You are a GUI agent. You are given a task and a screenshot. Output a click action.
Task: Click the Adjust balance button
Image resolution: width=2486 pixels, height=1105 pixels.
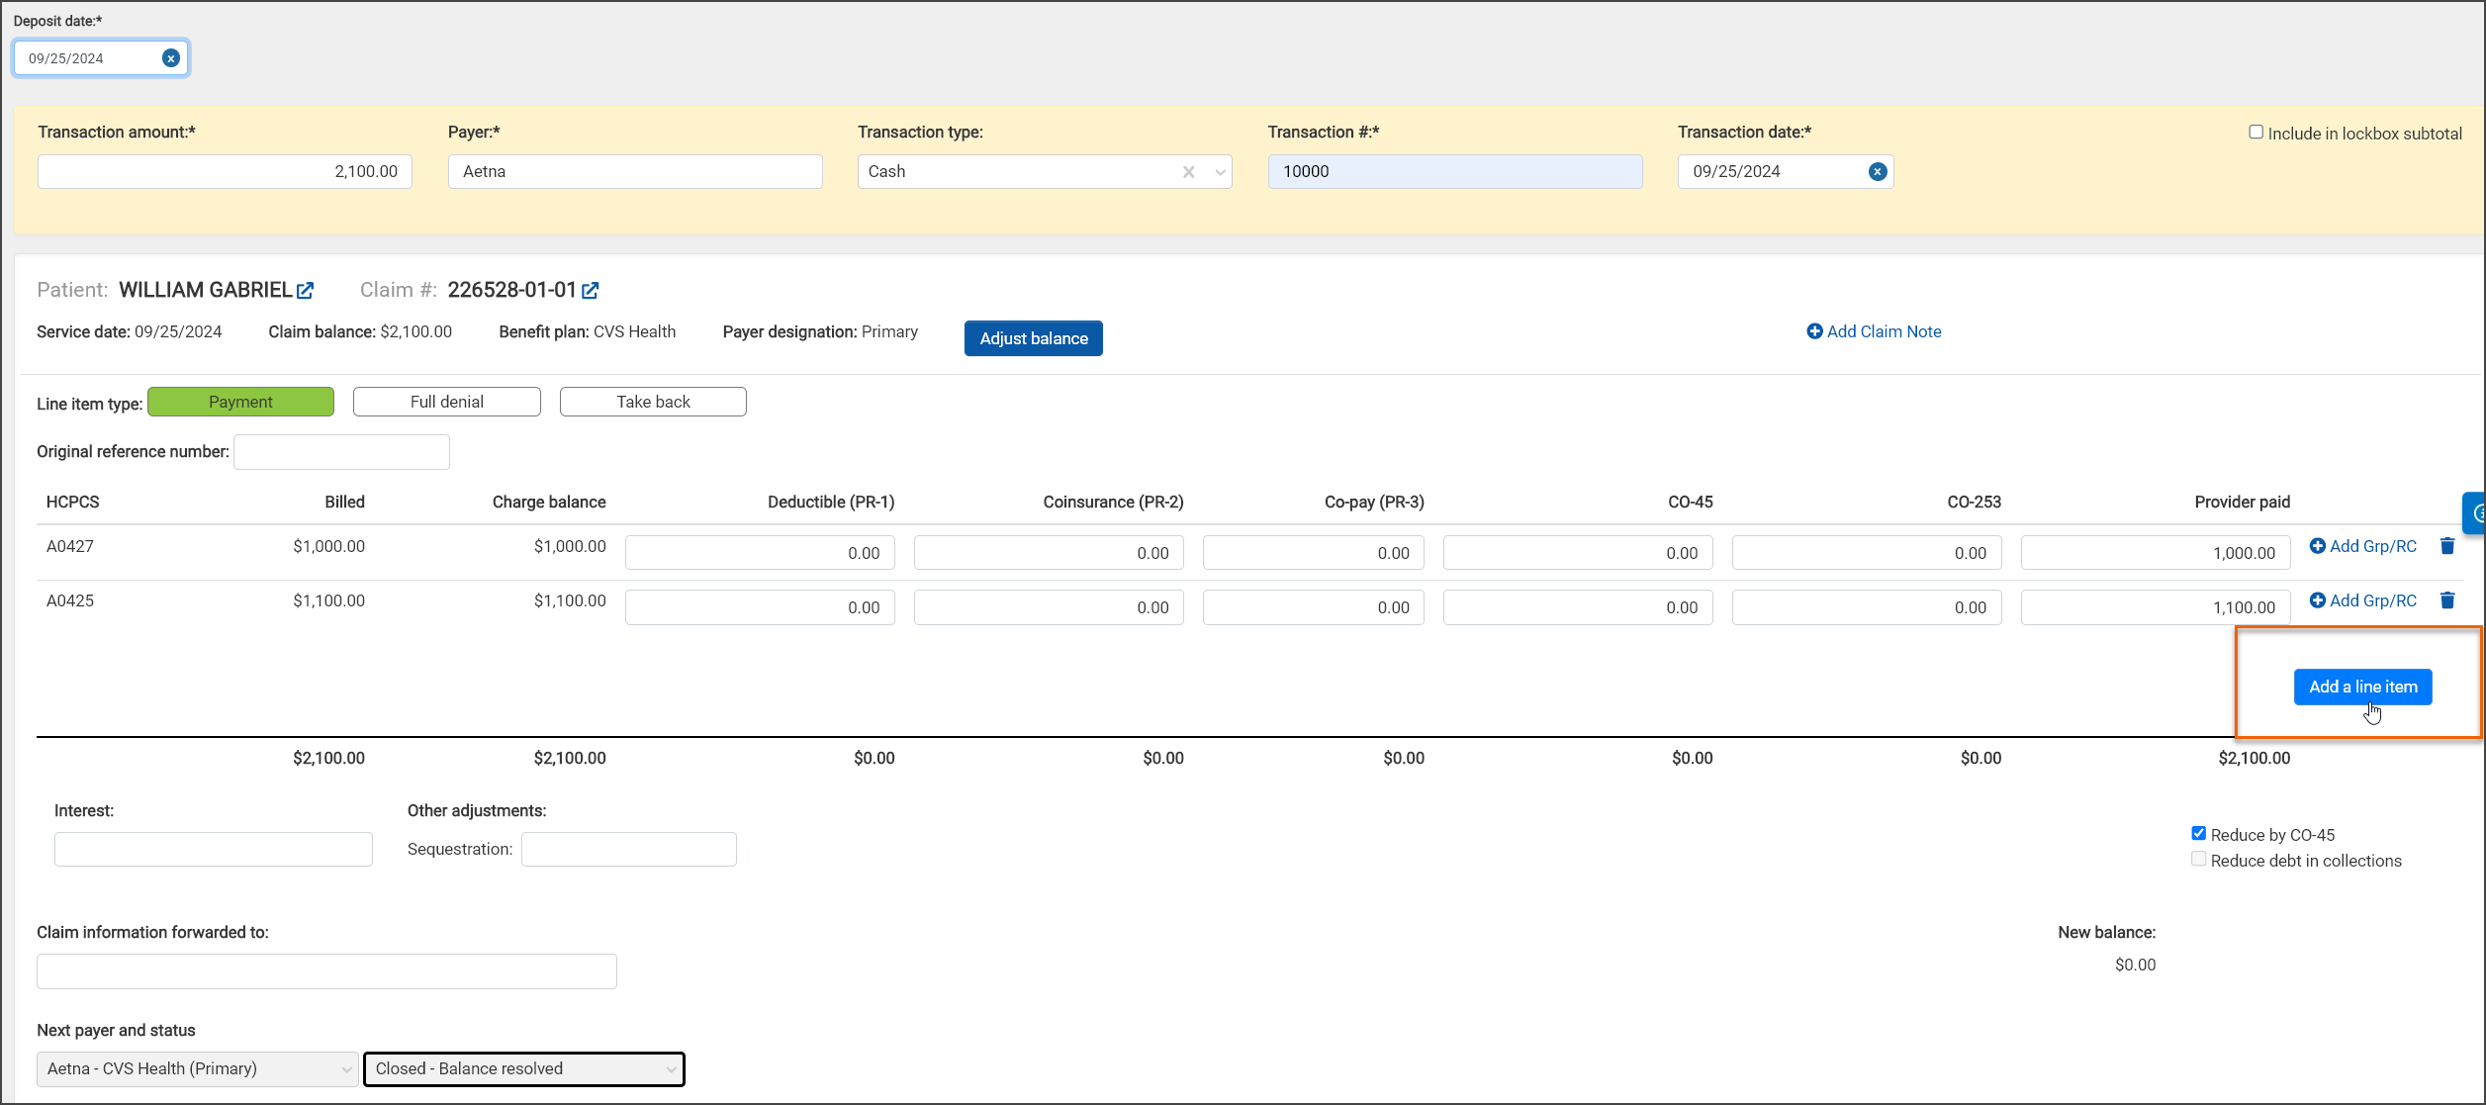click(x=1033, y=338)
